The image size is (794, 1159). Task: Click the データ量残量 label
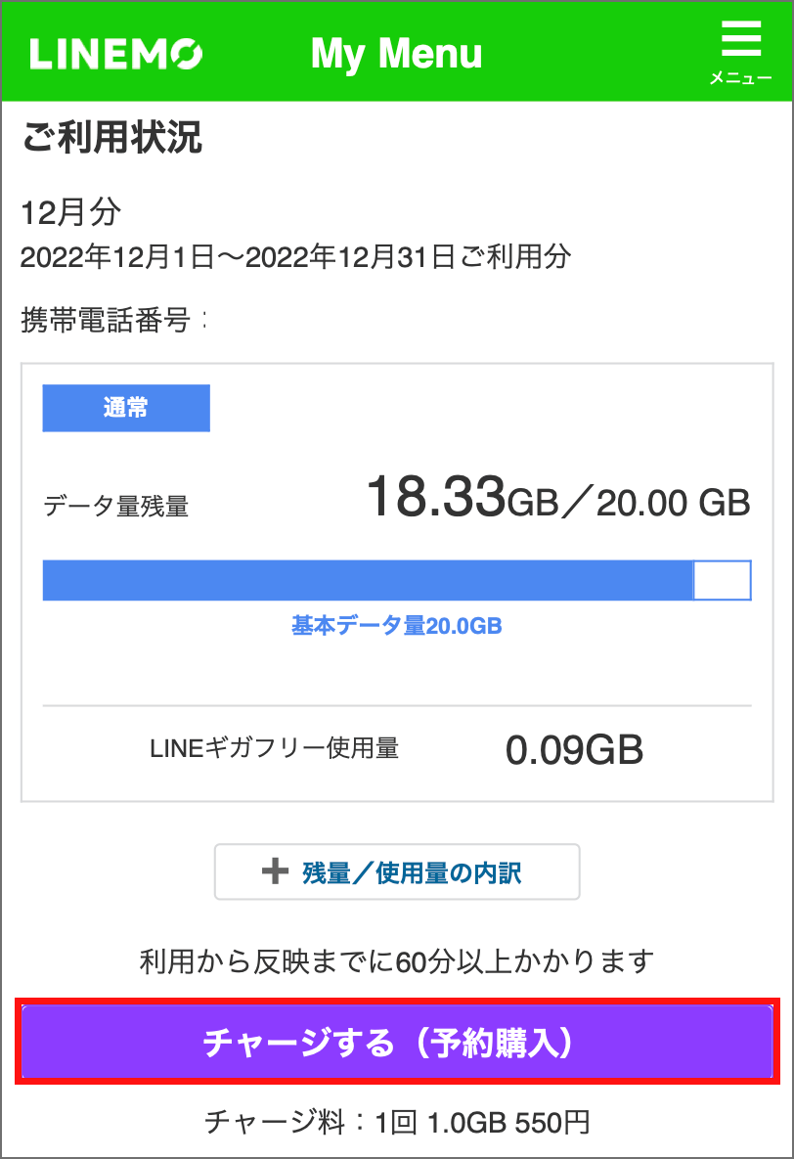coord(116,507)
